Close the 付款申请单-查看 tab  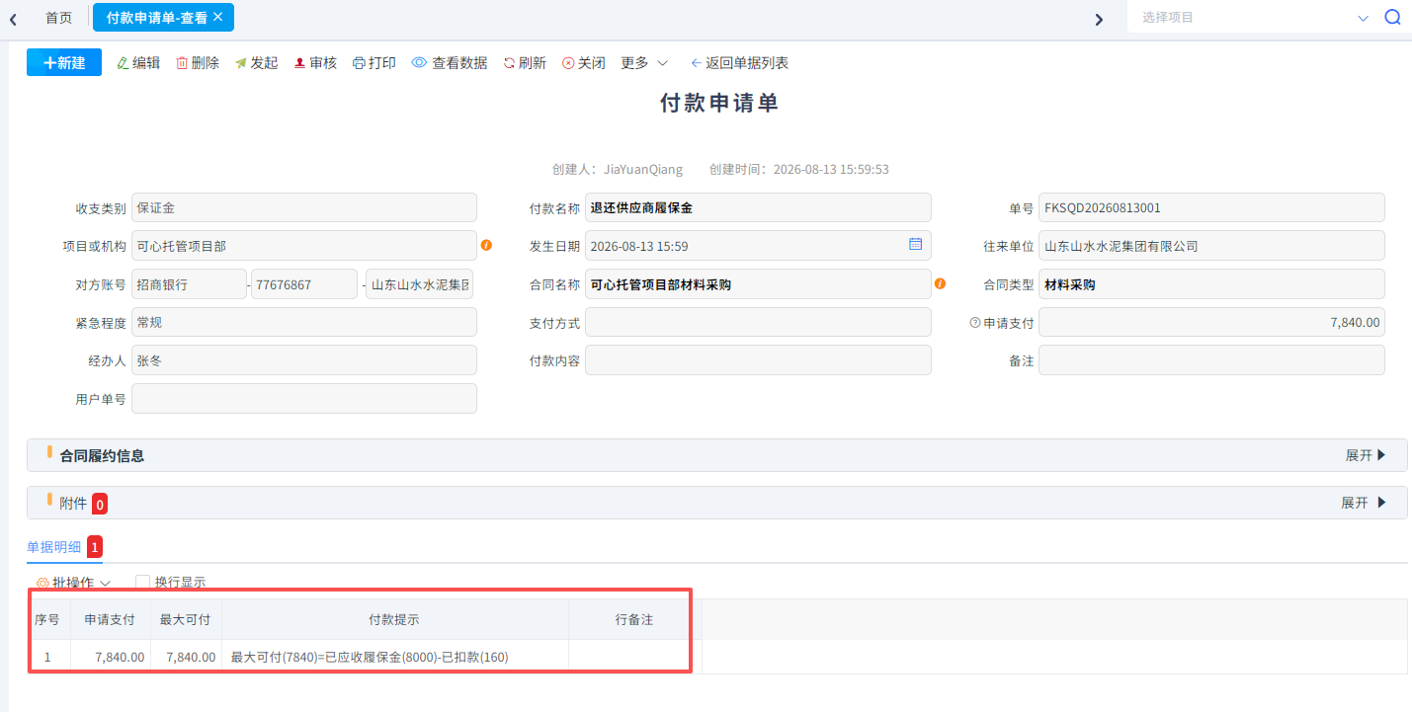[x=218, y=17]
